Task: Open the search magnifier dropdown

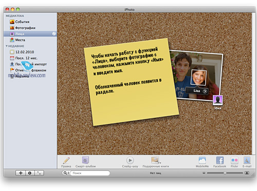Action: [x=66, y=173]
